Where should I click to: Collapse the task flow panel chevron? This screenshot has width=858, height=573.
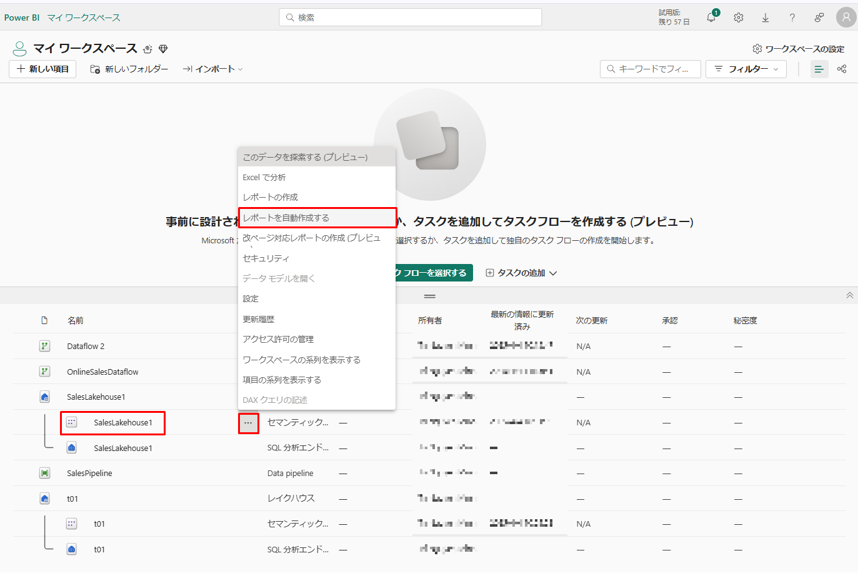849,295
